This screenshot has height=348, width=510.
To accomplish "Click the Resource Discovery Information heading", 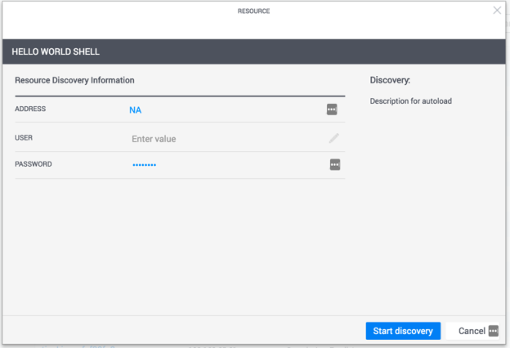I will pyautogui.click(x=74, y=81).
